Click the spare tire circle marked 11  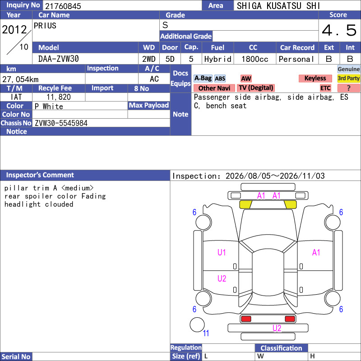point(197,324)
